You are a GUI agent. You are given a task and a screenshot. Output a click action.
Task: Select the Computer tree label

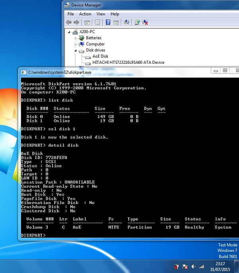[95, 44]
